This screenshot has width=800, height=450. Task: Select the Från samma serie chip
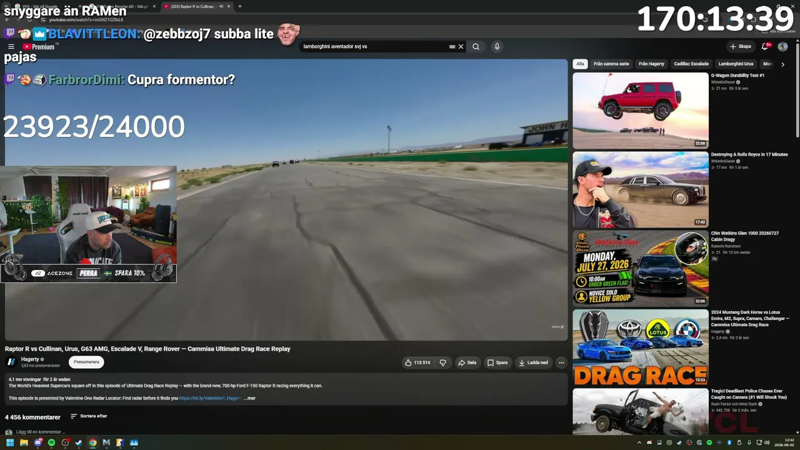click(611, 64)
